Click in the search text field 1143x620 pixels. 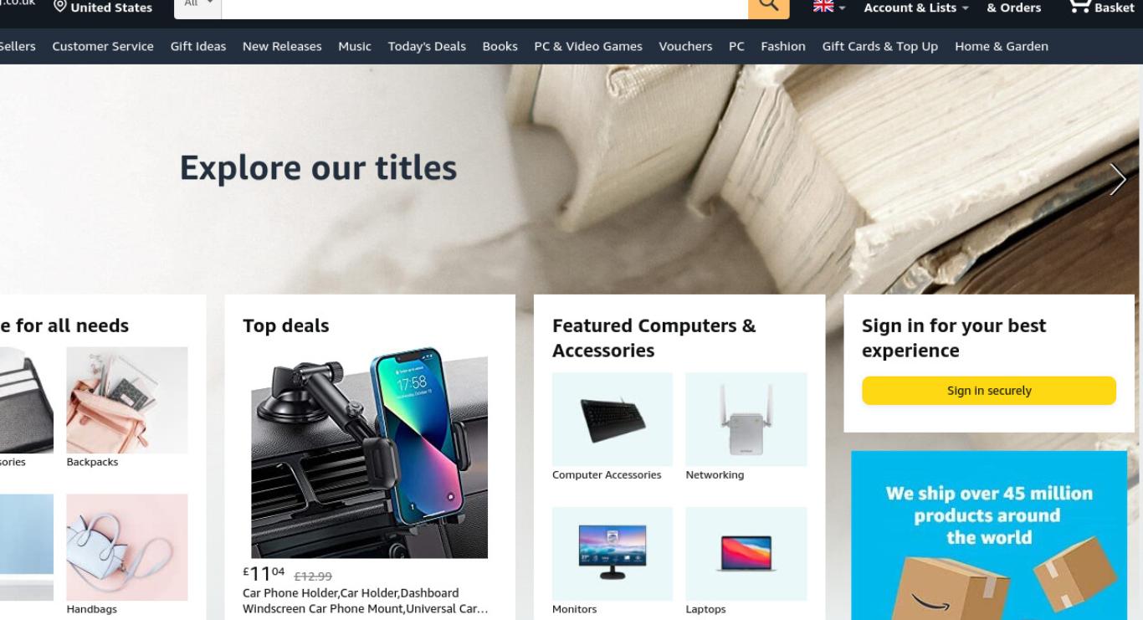[485, 7]
